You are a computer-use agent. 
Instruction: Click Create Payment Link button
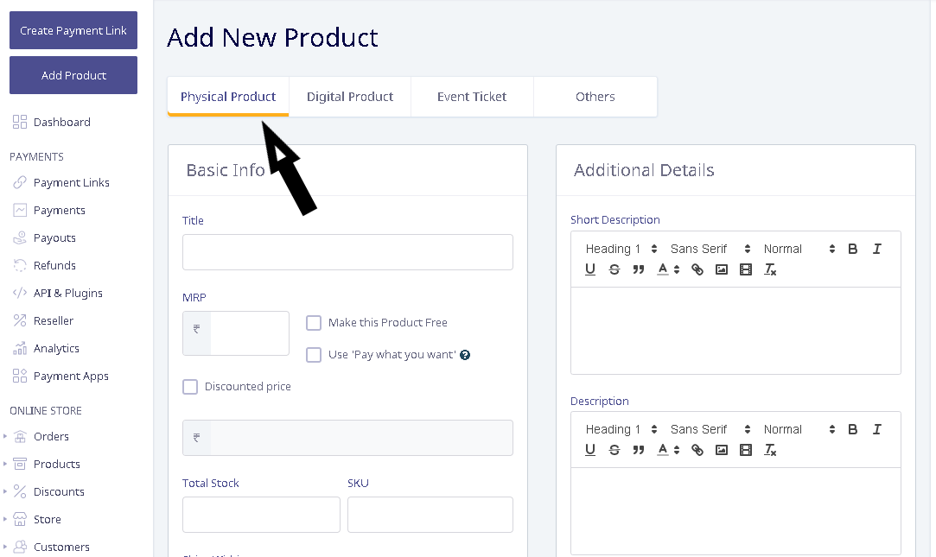[73, 30]
